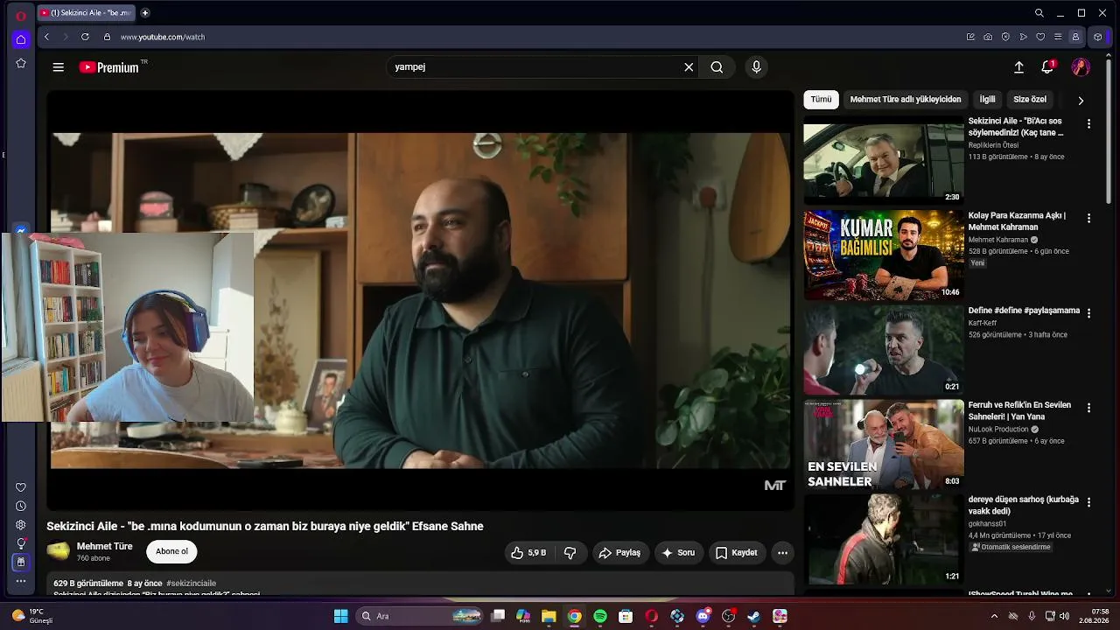
Task: Search open tabs with magnifier icon
Action: pos(1039,13)
